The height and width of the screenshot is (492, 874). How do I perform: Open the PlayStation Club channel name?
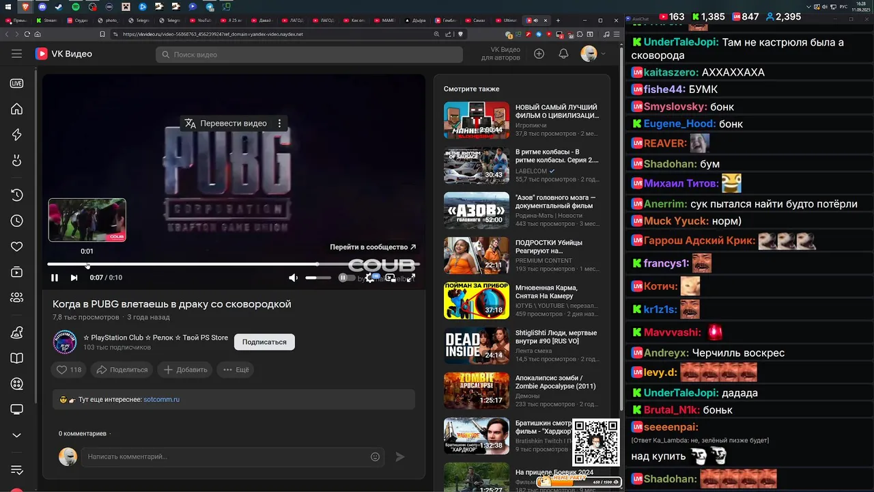pos(156,338)
